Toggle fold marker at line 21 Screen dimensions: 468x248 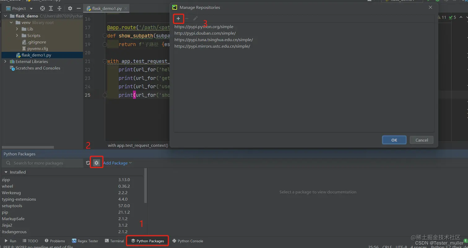(x=105, y=61)
